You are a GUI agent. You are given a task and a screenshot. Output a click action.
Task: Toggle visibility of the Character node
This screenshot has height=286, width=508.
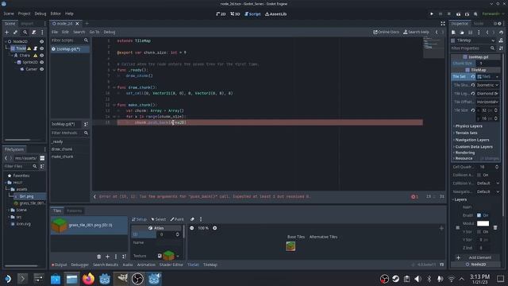click(42, 56)
